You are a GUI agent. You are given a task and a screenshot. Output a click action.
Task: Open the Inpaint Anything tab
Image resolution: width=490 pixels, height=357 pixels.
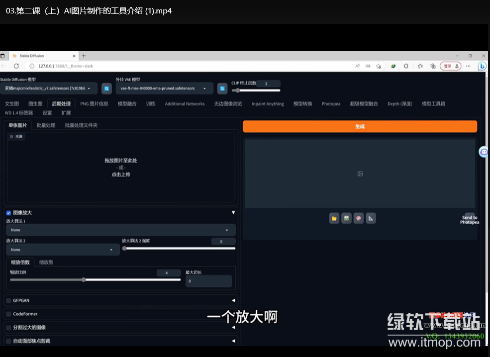[x=268, y=104]
